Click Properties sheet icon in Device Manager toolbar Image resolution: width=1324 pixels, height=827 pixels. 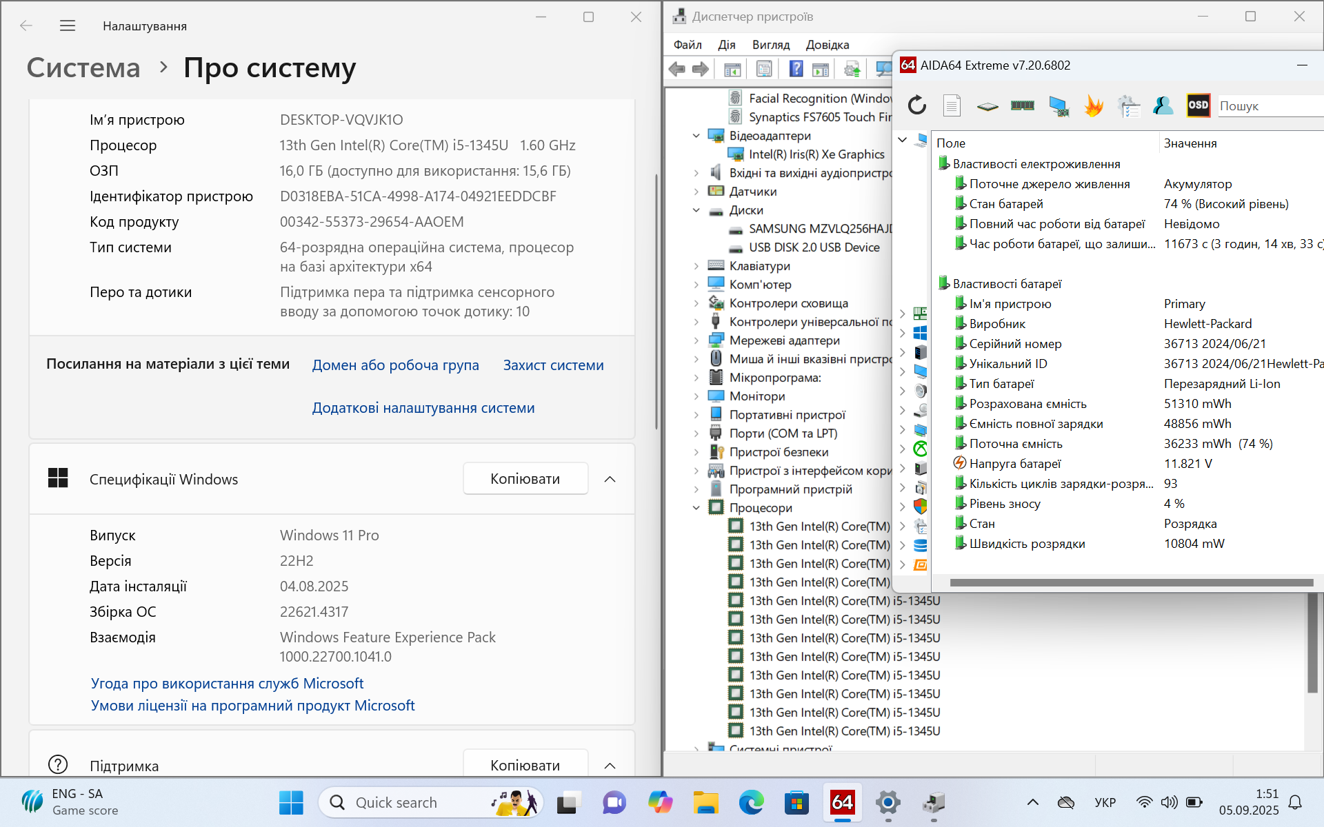click(x=764, y=69)
